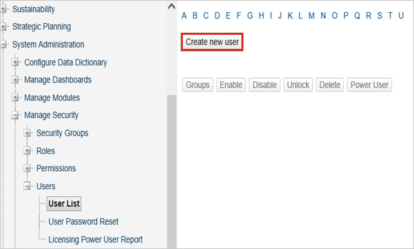Expand the Manage Dashboards node

pos(15,80)
